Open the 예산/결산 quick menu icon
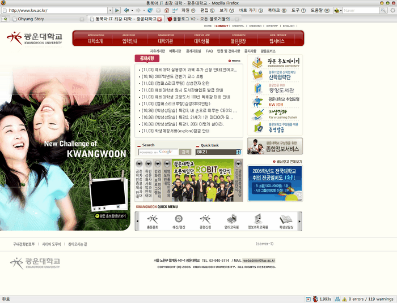This screenshot has height=303, width=397. pyautogui.click(x=179, y=221)
